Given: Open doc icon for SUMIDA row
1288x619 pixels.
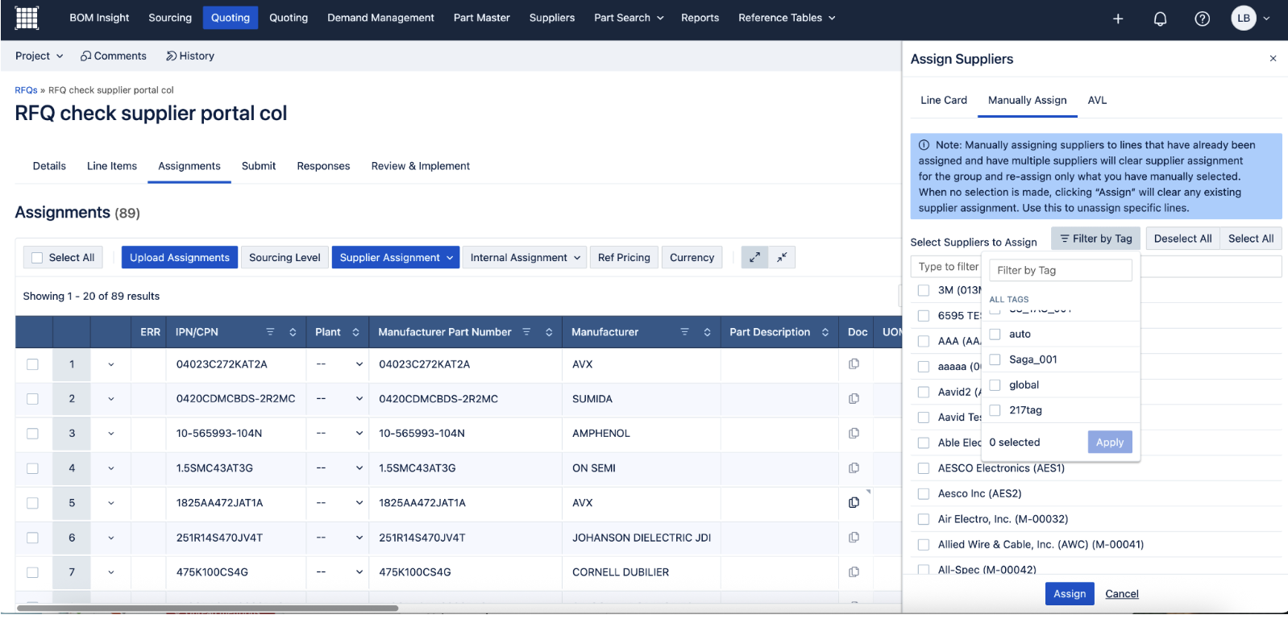Looking at the screenshot, I should coord(854,398).
